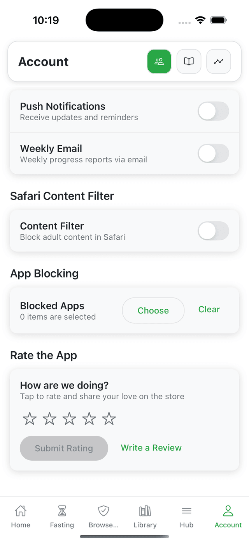
Task: Open the Browse shield tab
Action: pyautogui.click(x=103, y=515)
